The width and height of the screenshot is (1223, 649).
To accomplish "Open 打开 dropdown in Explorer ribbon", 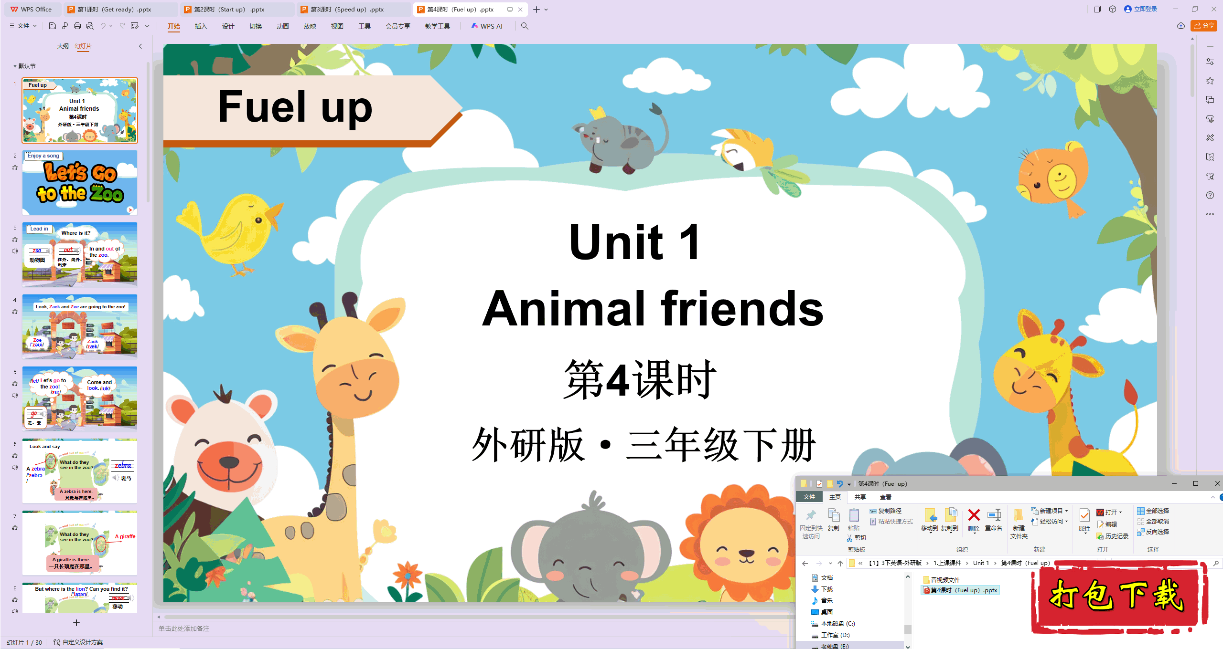I will 1109,512.
